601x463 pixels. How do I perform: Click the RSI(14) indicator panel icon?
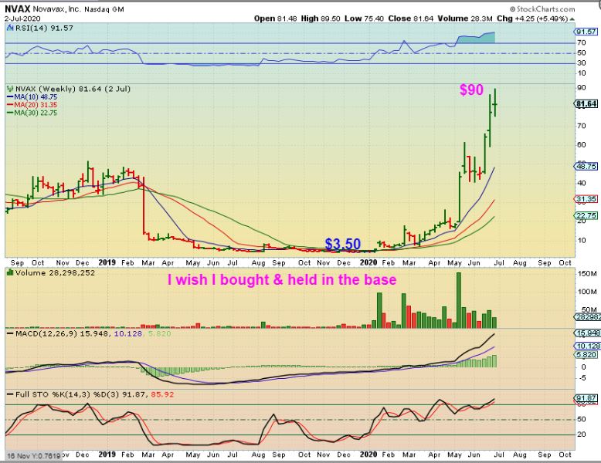coord(10,28)
